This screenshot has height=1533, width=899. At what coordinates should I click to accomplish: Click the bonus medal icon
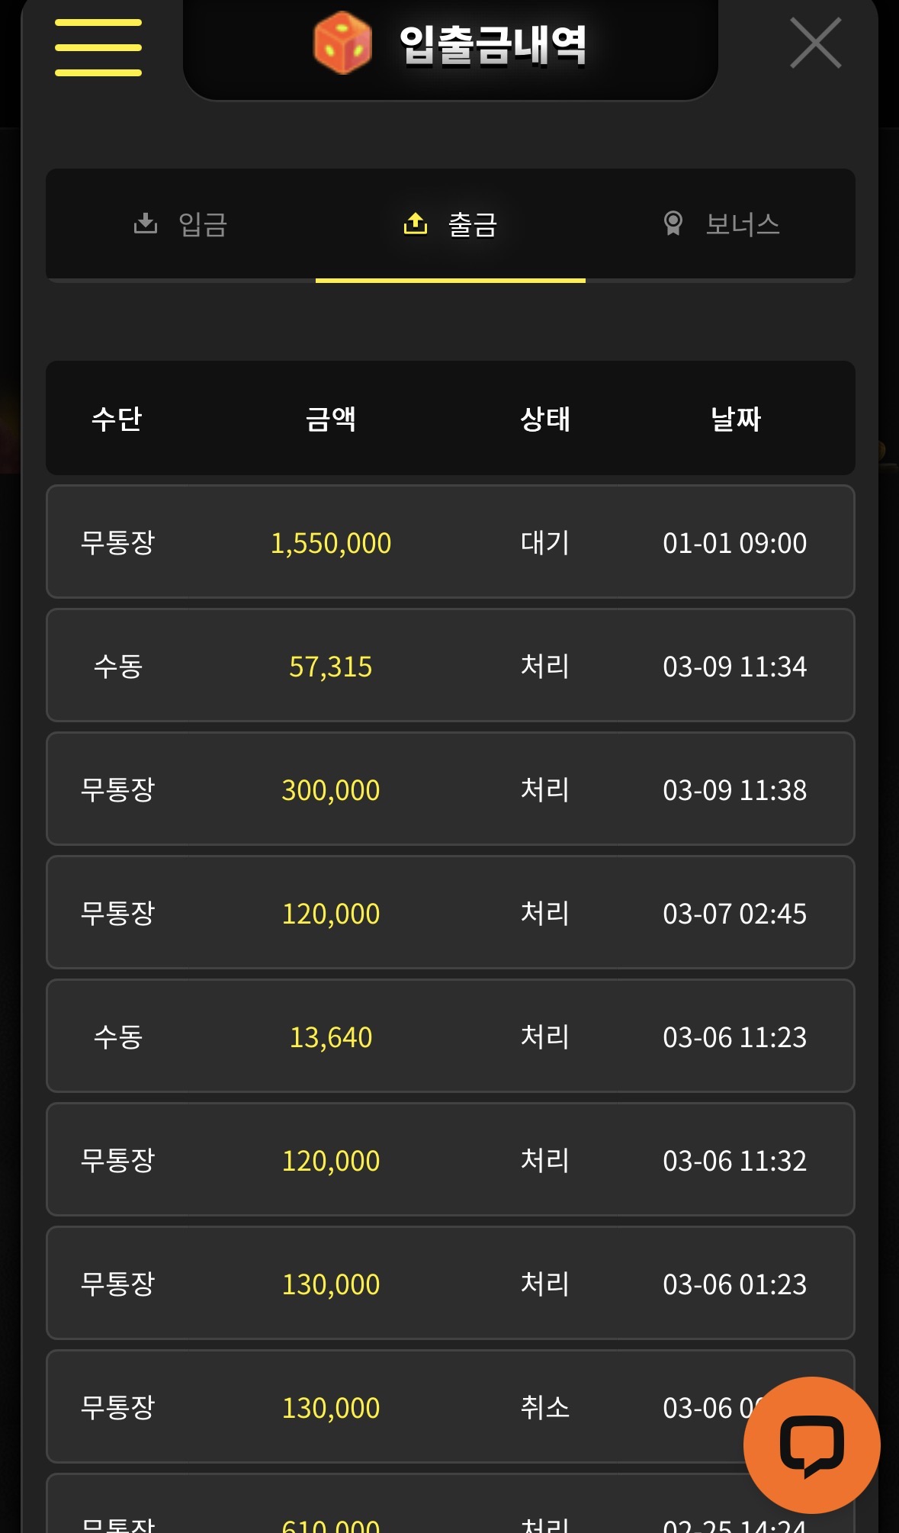tap(673, 223)
